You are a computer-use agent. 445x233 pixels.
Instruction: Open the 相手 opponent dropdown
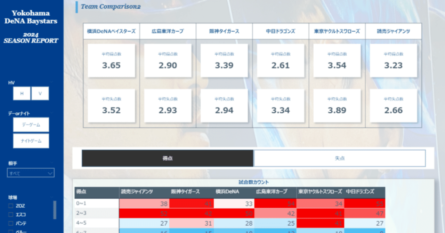coord(31,173)
